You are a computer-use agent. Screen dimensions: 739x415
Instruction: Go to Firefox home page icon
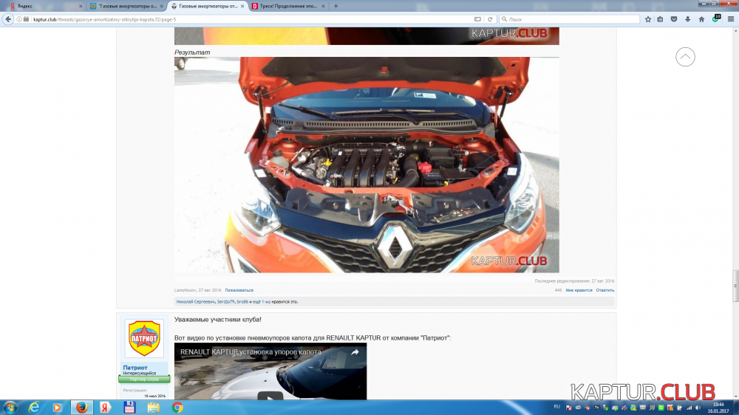coord(701,19)
